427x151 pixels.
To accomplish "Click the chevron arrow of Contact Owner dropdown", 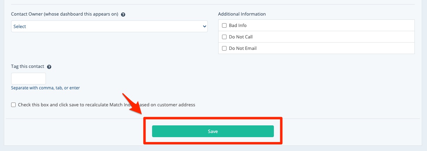I will [204, 26].
